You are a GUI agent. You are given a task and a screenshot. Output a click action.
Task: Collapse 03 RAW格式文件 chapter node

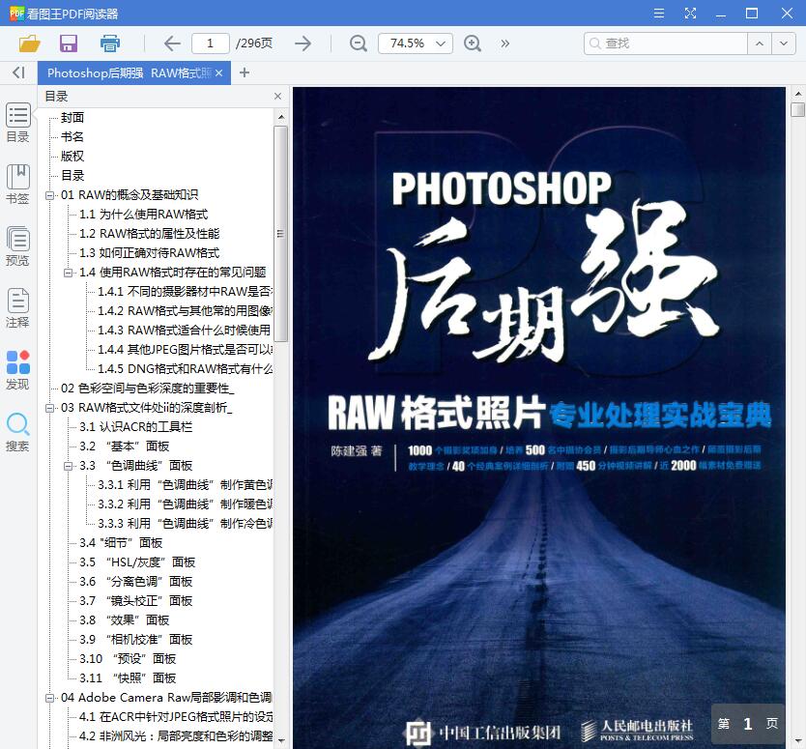click(x=50, y=408)
